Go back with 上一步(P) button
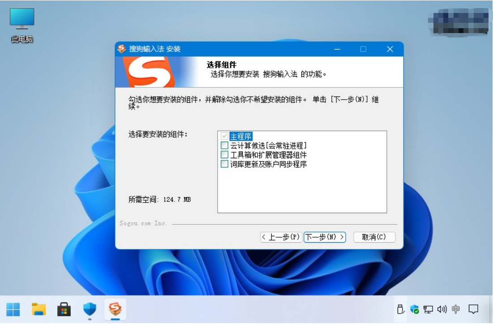The image size is (493, 324). coord(281,237)
